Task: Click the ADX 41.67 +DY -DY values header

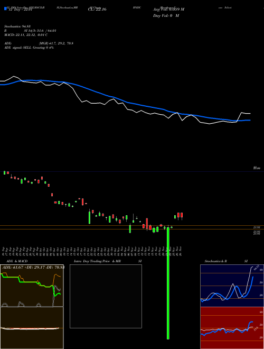Action: point(33,267)
